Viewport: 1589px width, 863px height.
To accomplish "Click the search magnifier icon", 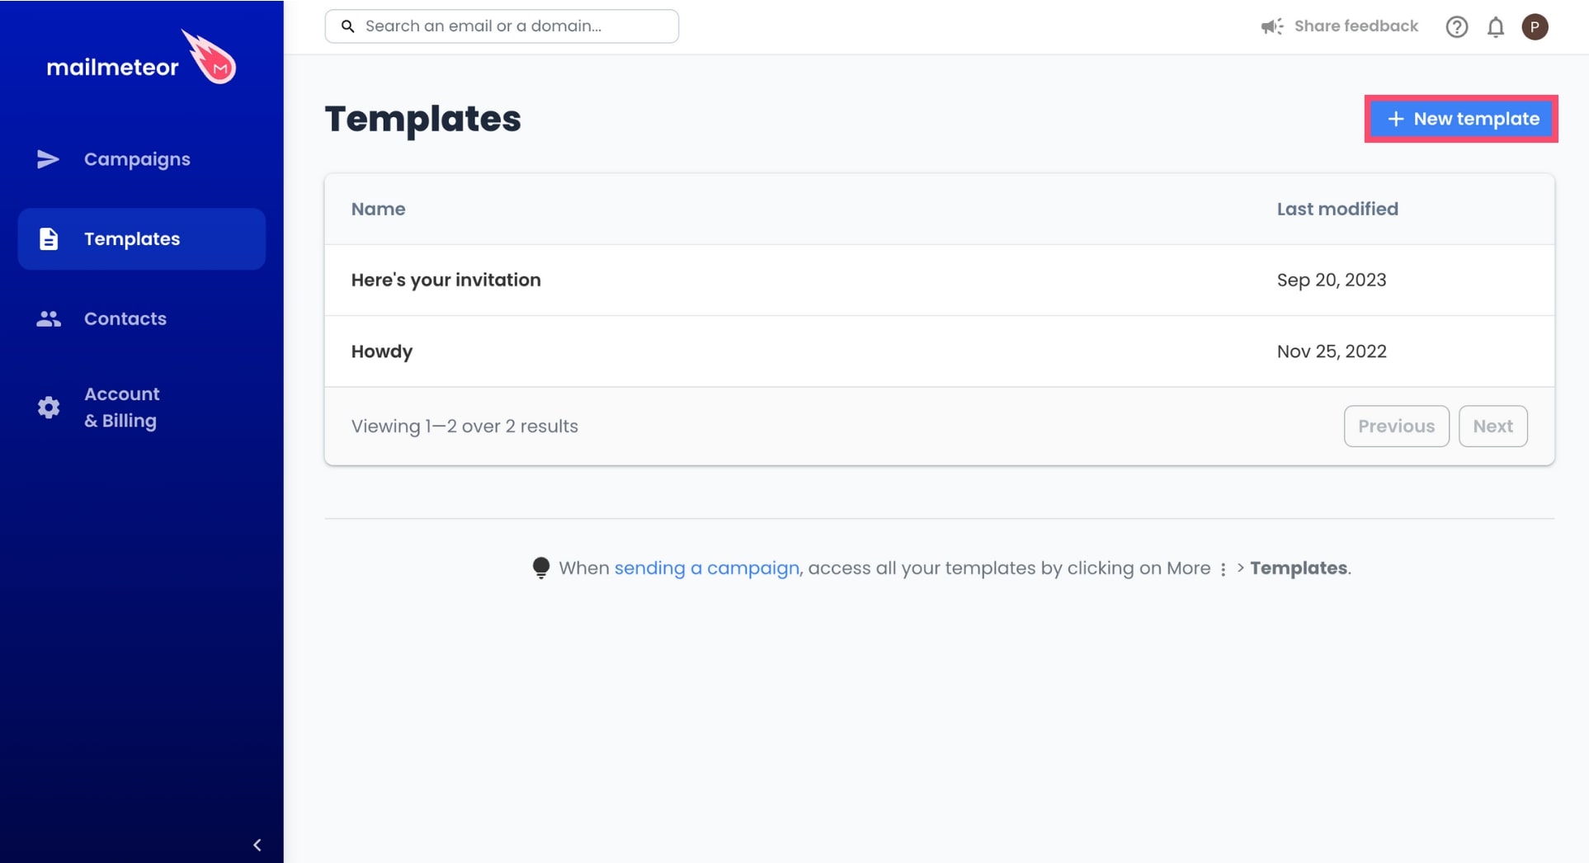I will [x=348, y=26].
